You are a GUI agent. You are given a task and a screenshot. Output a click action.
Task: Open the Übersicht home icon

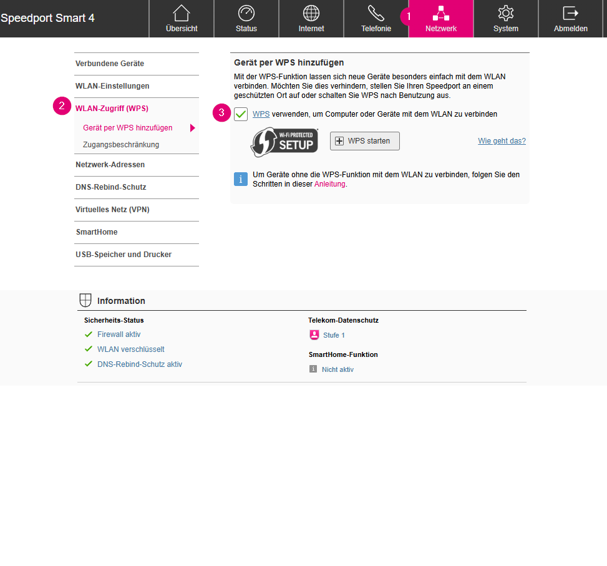[x=182, y=14]
